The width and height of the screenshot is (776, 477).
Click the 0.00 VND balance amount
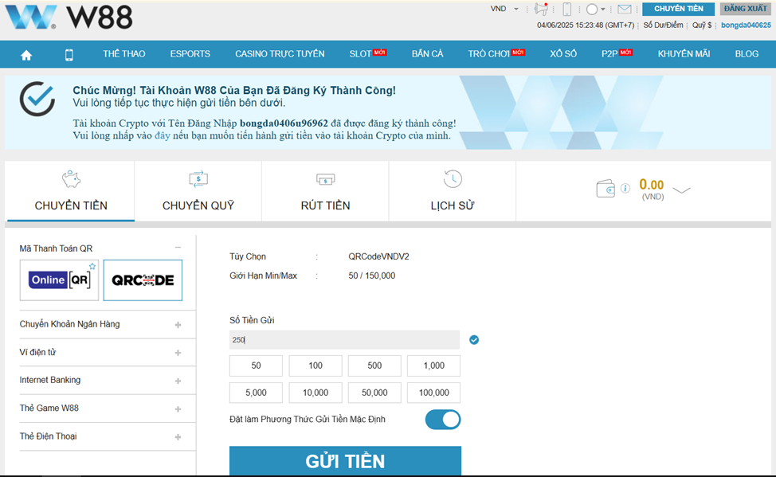[x=651, y=185]
